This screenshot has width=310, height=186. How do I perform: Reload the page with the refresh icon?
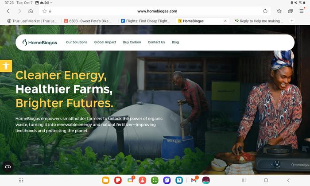click(265, 11)
